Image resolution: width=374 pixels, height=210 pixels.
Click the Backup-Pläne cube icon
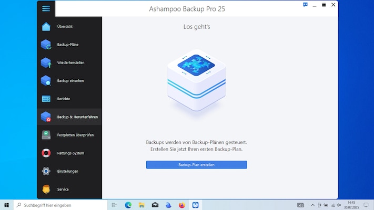click(x=46, y=45)
